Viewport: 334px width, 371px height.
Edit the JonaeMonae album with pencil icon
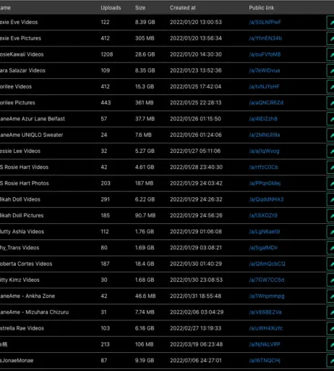point(330,361)
